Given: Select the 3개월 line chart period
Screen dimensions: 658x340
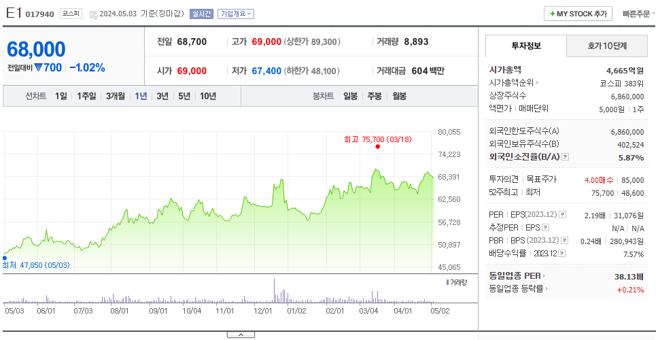Looking at the screenshot, I should coord(115,96).
